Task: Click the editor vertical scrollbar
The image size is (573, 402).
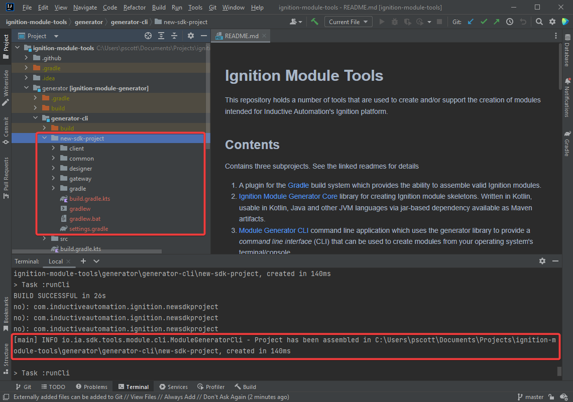Action: pos(560,66)
